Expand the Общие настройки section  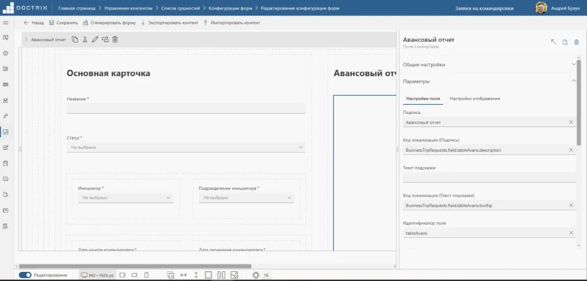(490, 64)
